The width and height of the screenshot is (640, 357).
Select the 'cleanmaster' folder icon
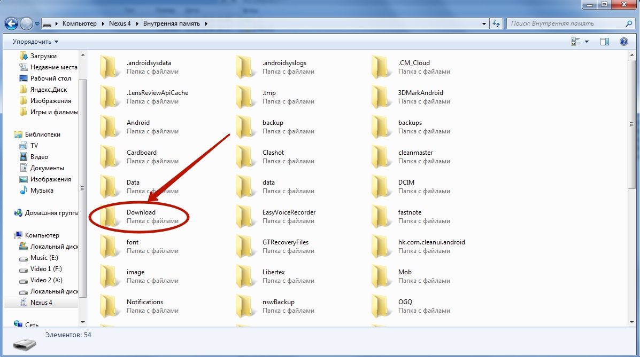tap(381, 157)
